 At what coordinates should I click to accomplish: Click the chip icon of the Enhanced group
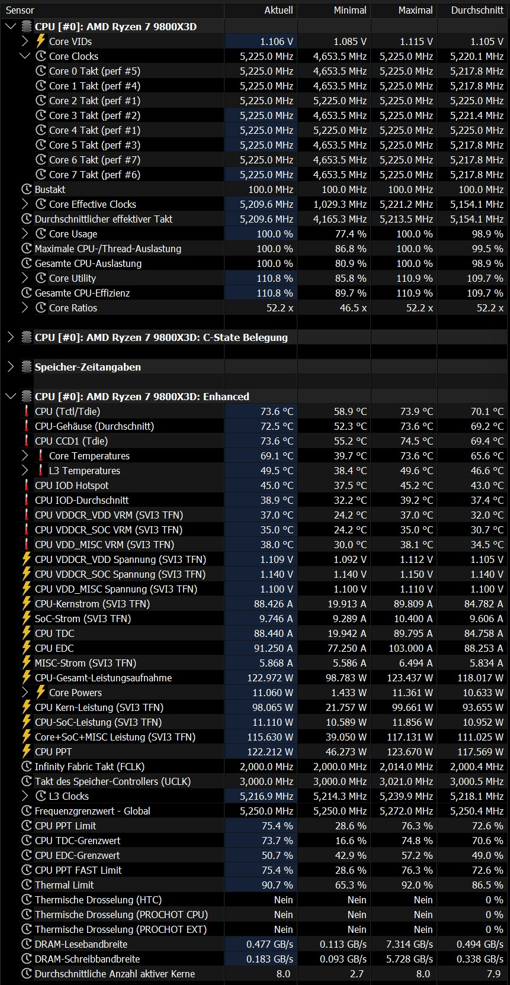coord(26,397)
